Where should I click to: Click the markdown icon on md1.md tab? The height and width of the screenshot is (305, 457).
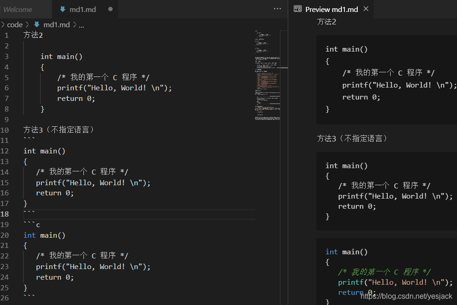coord(63,9)
